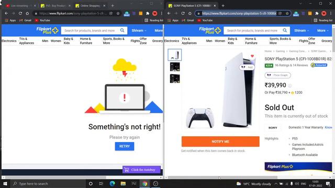335x188 pixels.
Task: Open Know More warranty link
Action: [x=328, y=127]
